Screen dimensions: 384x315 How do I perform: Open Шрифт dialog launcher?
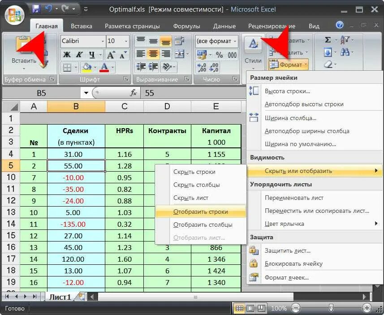pos(126,79)
